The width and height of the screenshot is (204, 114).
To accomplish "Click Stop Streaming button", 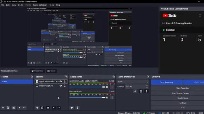I will click(x=167, y=82).
